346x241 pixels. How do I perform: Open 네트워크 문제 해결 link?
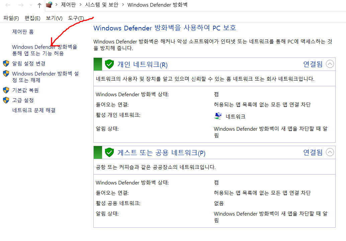coord(34,110)
